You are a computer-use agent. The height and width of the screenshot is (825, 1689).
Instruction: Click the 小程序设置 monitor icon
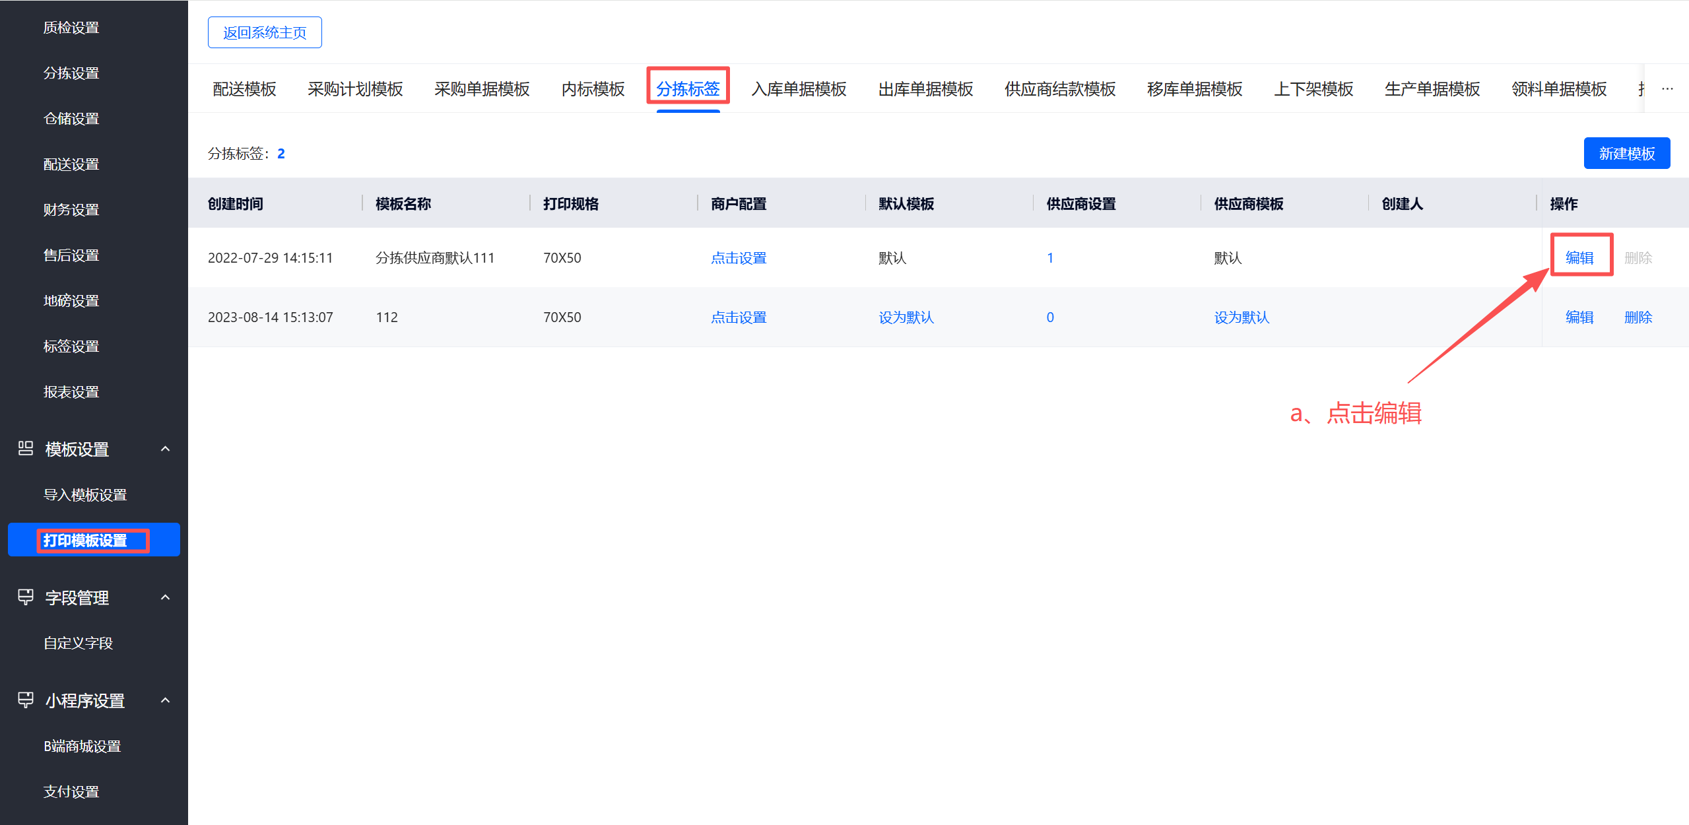[x=26, y=700]
